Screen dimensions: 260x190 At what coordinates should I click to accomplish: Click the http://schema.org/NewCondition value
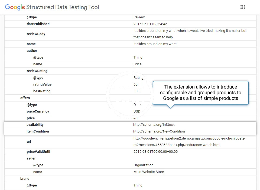(x=159, y=131)
